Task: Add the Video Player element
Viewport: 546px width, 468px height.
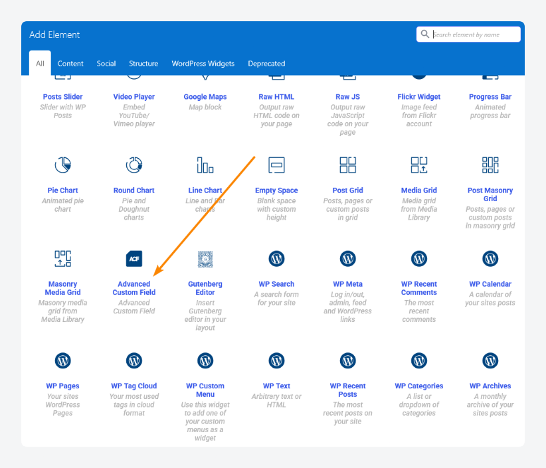Action: click(x=134, y=97)
